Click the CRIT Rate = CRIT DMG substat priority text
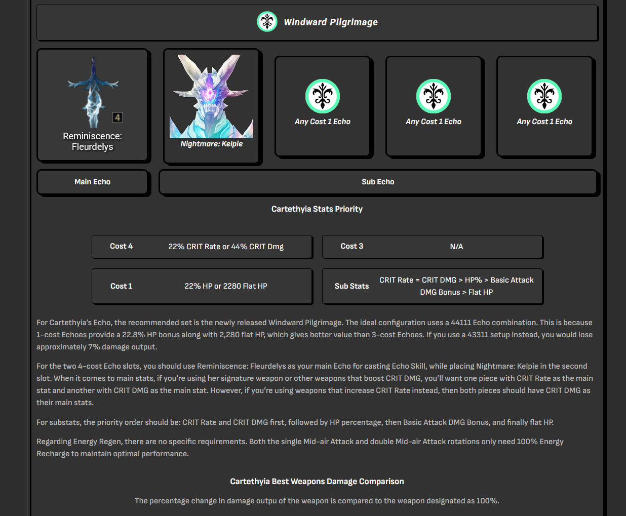626x516 pixels. click(x=456, y=286)
